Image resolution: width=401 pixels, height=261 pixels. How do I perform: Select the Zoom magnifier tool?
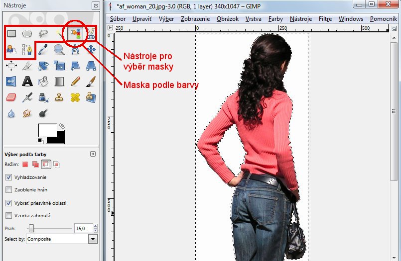point(59,50)
